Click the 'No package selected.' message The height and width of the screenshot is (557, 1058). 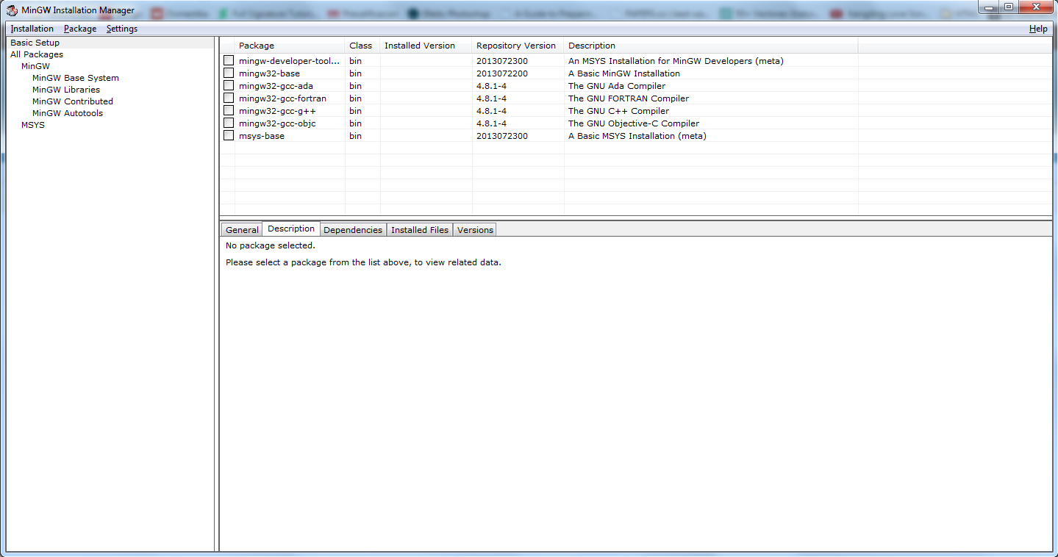(271, 245)
